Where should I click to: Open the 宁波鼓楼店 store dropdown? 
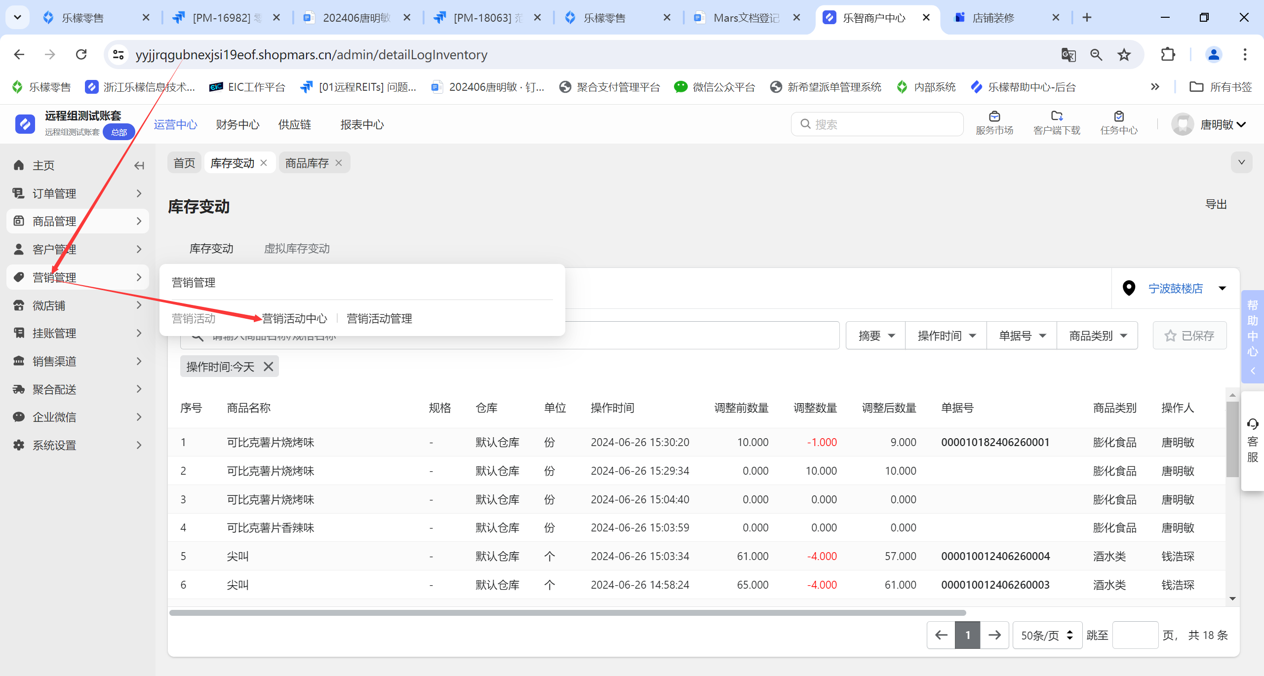[x=1175, y=288]
